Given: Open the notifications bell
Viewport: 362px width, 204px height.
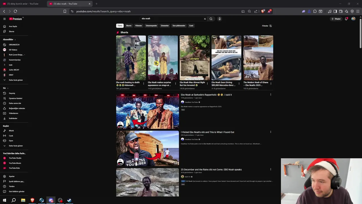Looking at the screenshot, I should [346, 19].
